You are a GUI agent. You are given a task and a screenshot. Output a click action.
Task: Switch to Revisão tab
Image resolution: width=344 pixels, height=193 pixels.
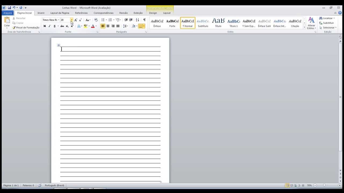click(x=123, y=13)
